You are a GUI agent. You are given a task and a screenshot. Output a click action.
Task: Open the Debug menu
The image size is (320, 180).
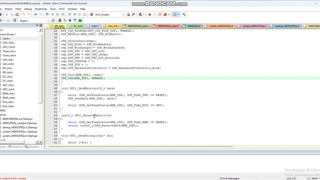pyautogui.click(x=28, y=9)
